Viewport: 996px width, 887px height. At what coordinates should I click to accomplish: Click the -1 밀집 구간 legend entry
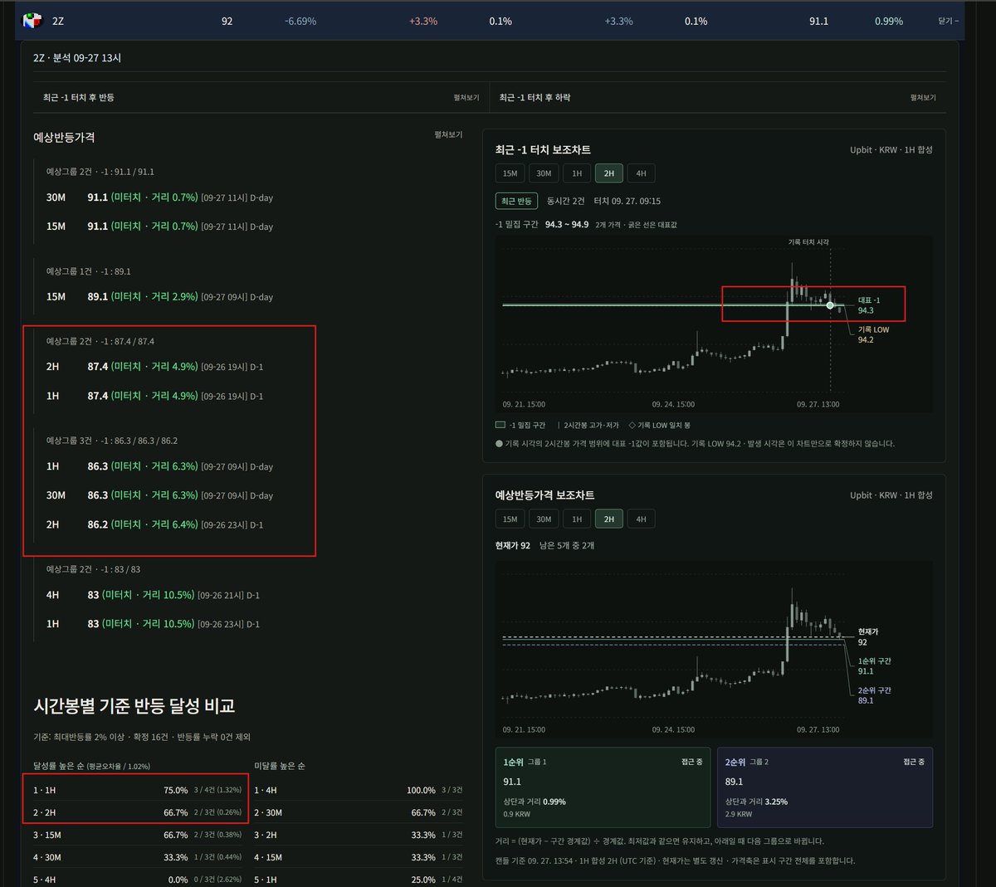point(520,425)
